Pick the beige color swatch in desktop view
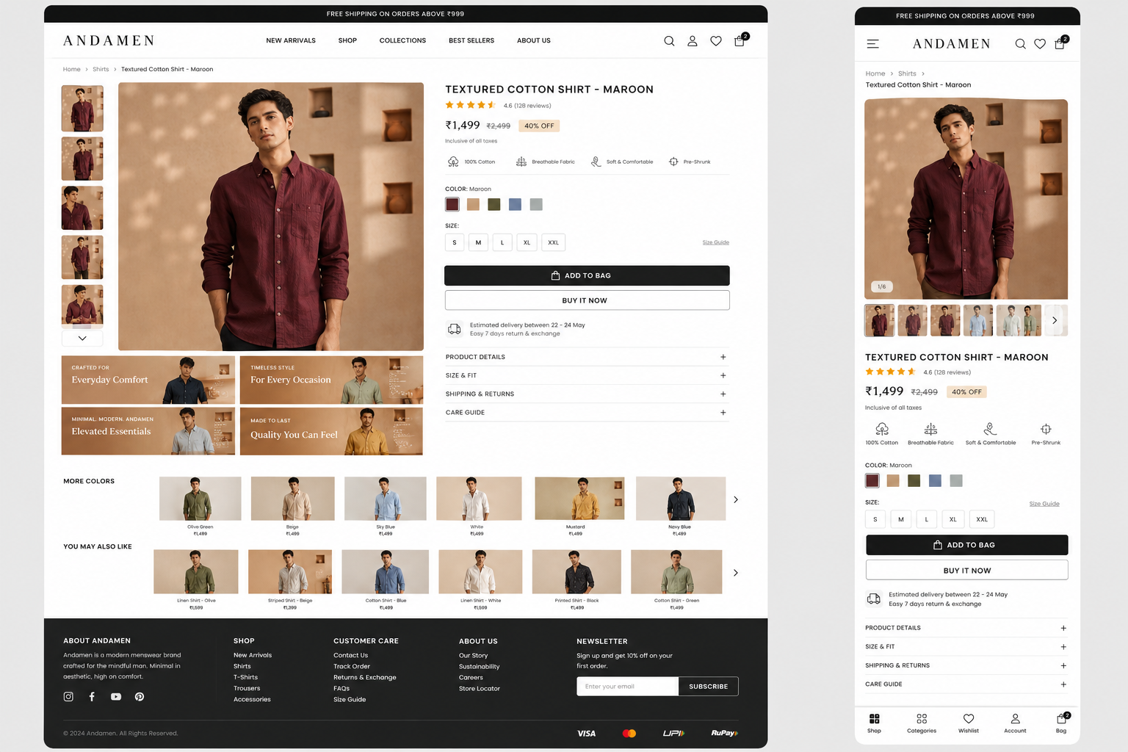Image resolution: width=1128 pixels, height=752 pixels. [473, 204]
